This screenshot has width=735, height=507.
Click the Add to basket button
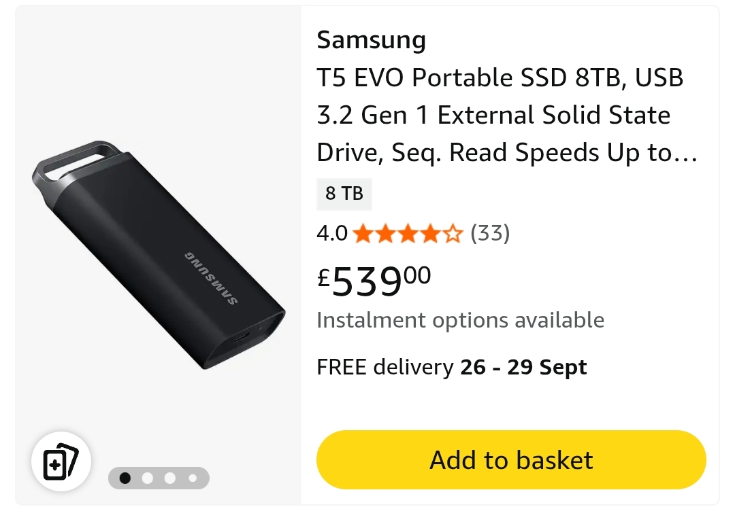pos(511,460)
